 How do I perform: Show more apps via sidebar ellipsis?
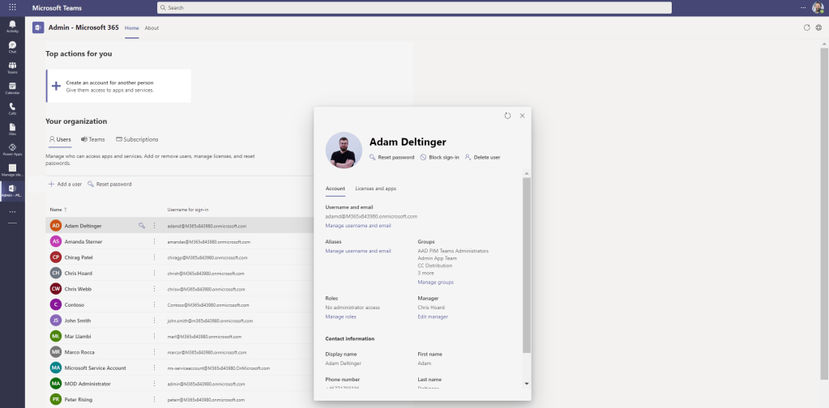pos(12,211)
